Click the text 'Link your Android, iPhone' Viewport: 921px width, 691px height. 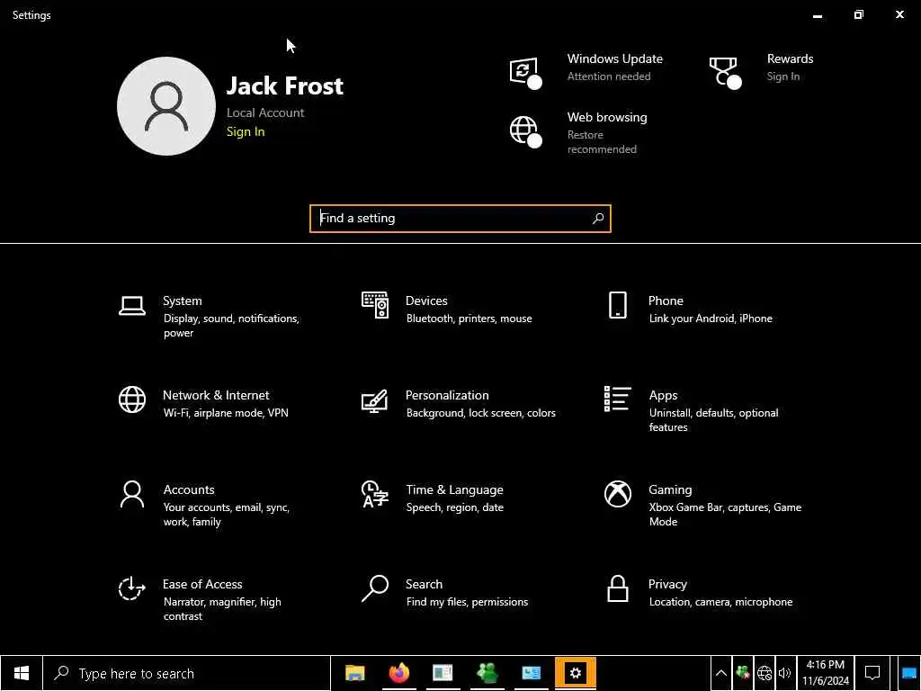point(711,319)
